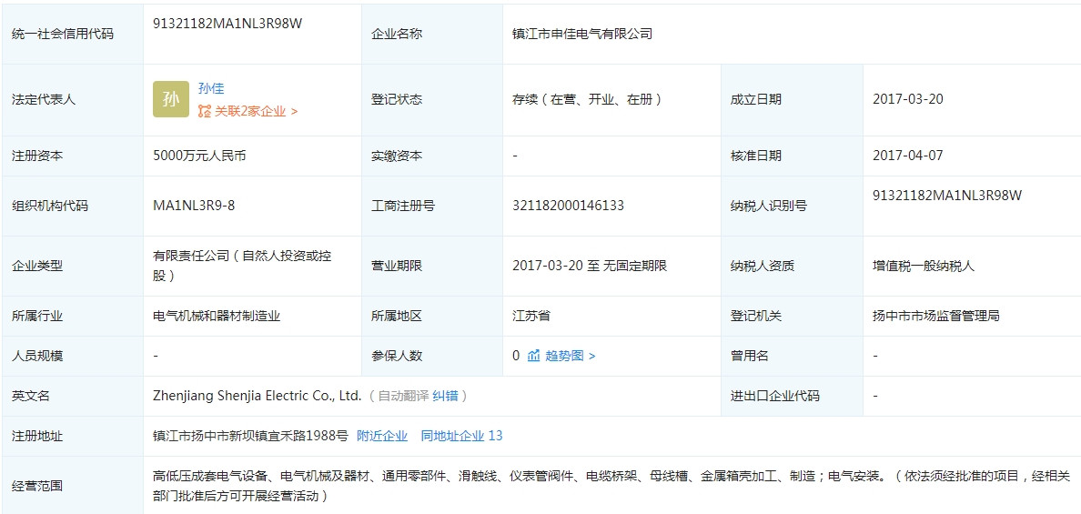Click the network icon before 关联2家企业

click(205, 111)
